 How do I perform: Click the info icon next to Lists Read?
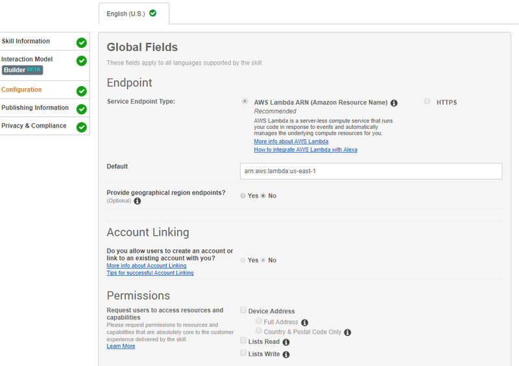pos(286,342)
